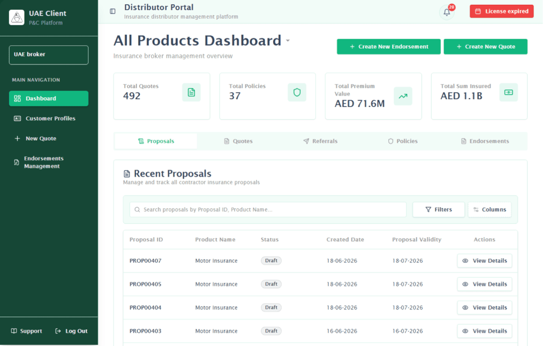This screenshot has width=548, height=346.
Task: Switch to the Referrals tab
Action: tap(320, 141)
